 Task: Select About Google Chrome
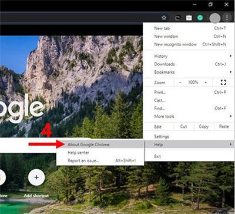click(x=100, y=144)
